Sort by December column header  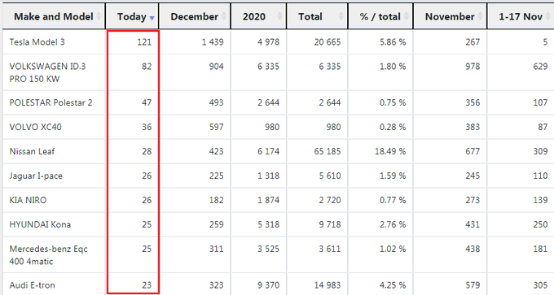point(195,16)
